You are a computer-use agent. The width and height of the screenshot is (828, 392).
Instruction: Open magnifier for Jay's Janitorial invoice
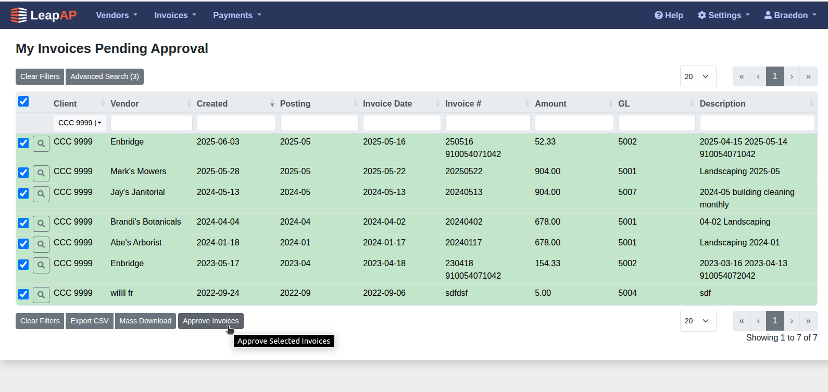(x=41, y=194)
